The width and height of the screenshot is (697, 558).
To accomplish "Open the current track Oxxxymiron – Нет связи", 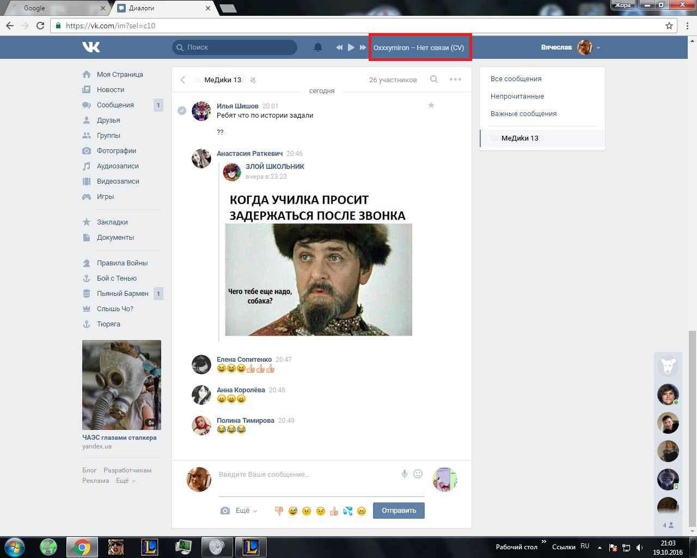I will [x=419, y=47].
